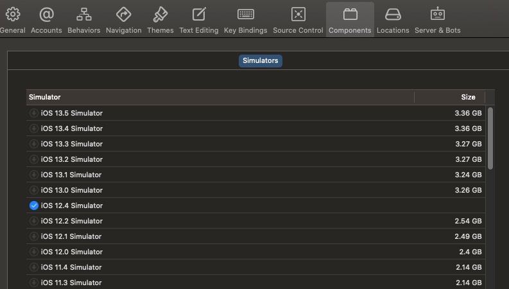Download the iOS 13.5 Simulator
The width and height of the screenshot is (509, 289).
[34, 113]
